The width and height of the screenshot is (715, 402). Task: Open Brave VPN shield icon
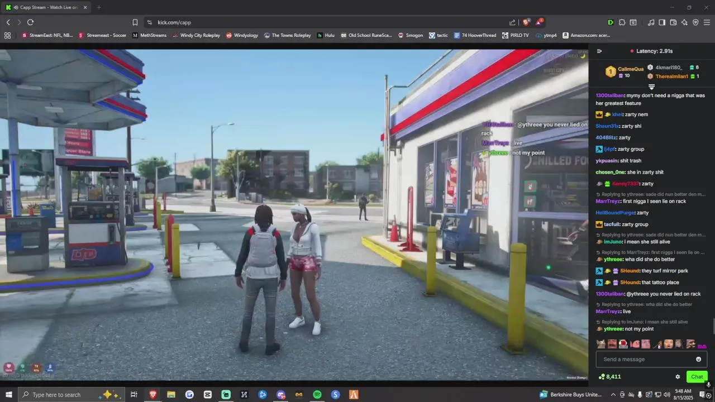[695, 22]
